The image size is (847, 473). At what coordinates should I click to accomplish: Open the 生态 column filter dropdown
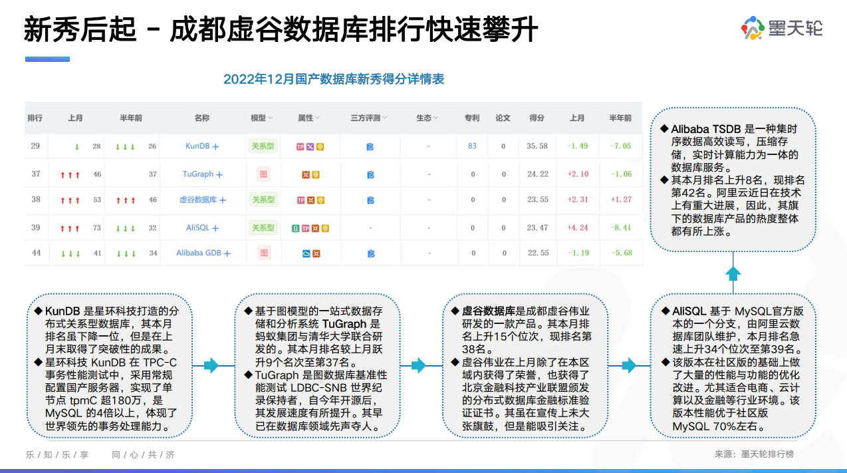[x=435, y=118]
